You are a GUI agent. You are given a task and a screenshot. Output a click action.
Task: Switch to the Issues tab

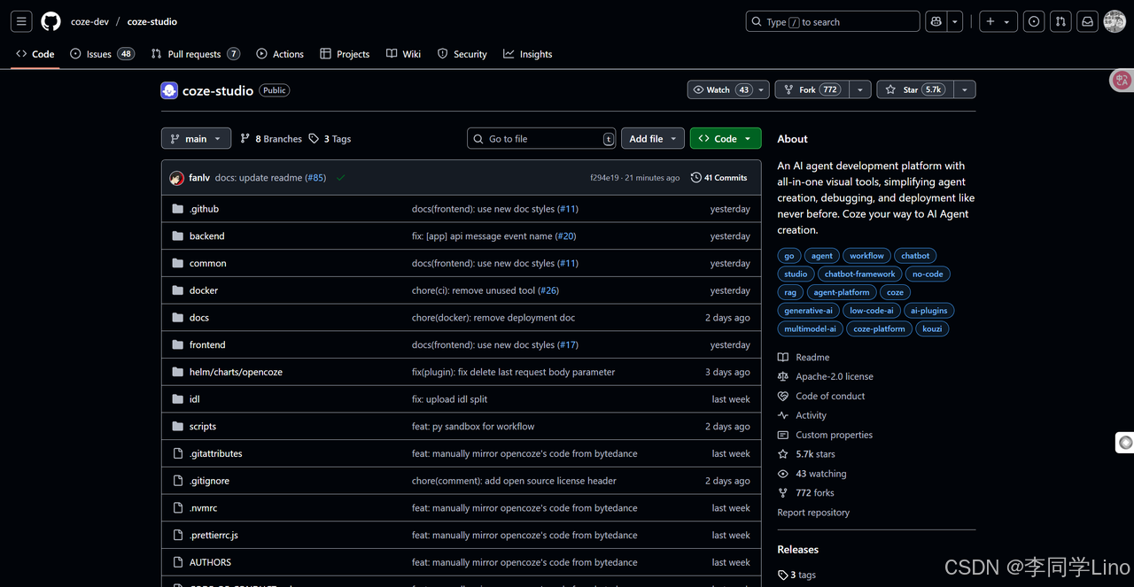click(102, 54)
